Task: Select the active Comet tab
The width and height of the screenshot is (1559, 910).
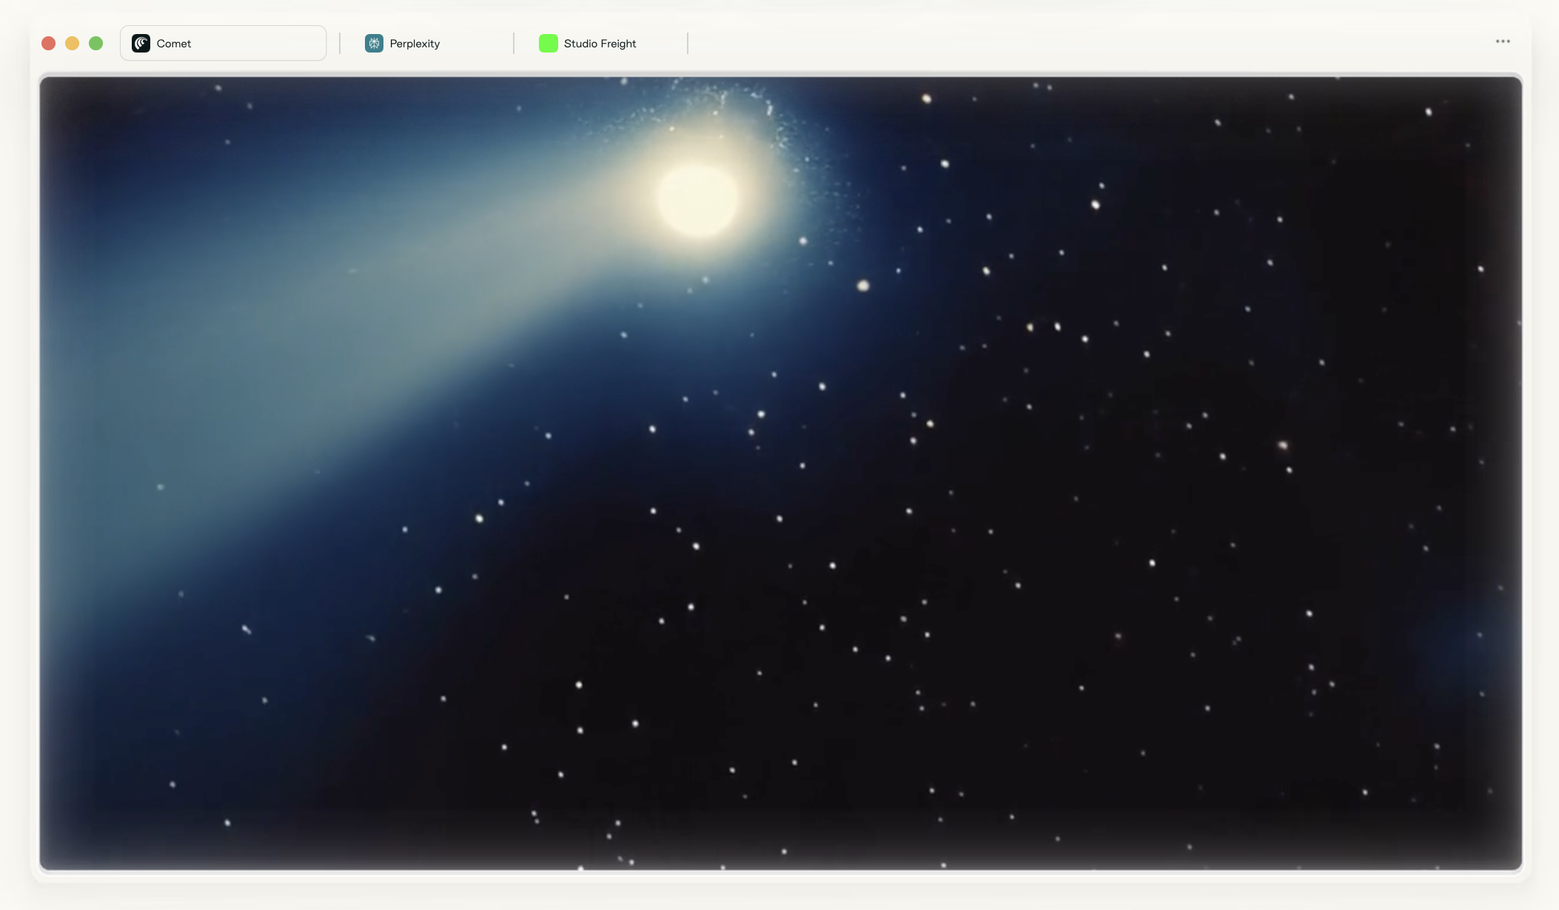Action: click(x=222, y=43)
